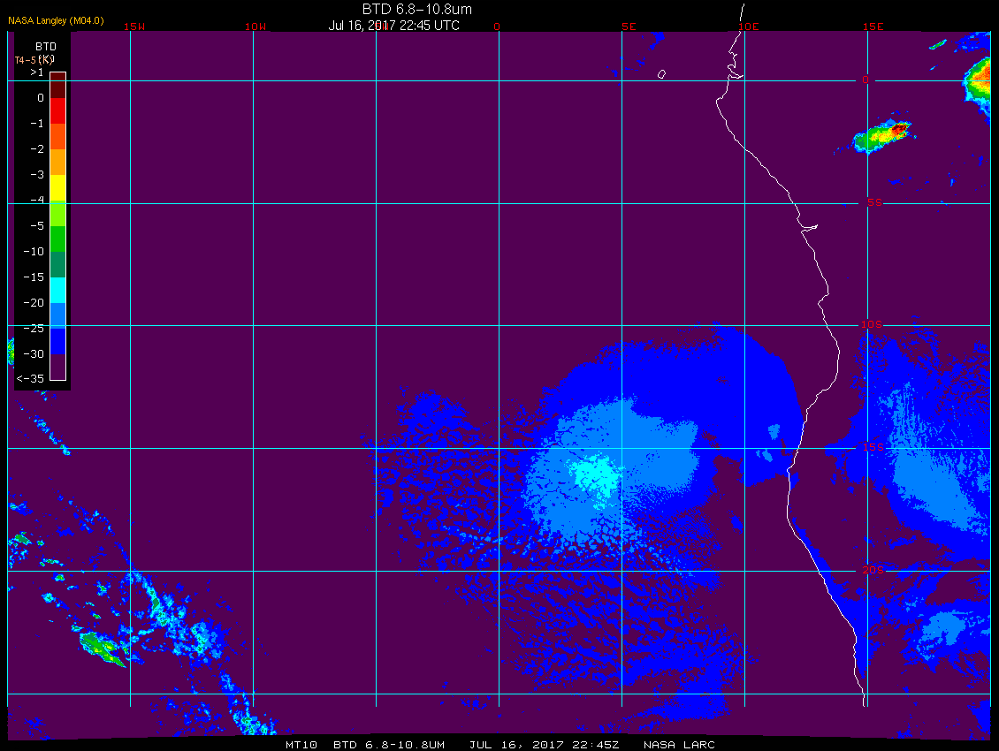
Task: Click the white <-35 legend box
Action: point(58,367)
